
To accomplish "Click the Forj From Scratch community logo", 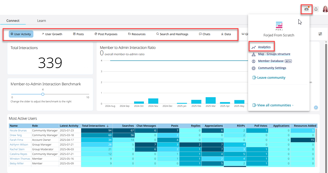I will pyautogui.click(x=279, y=26).
